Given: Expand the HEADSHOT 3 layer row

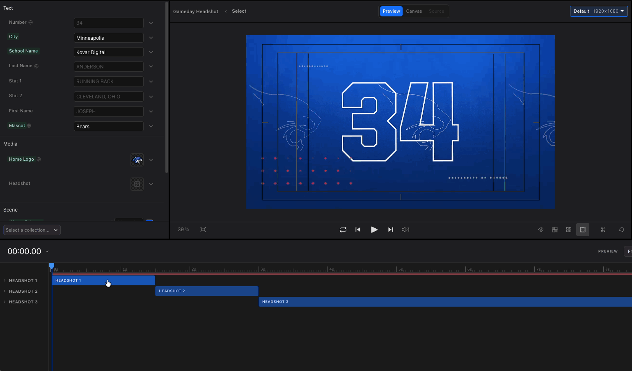Looking at the screenshot, I should tap(5, 302).
